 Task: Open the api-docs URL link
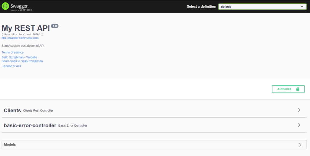click(20, 38)
